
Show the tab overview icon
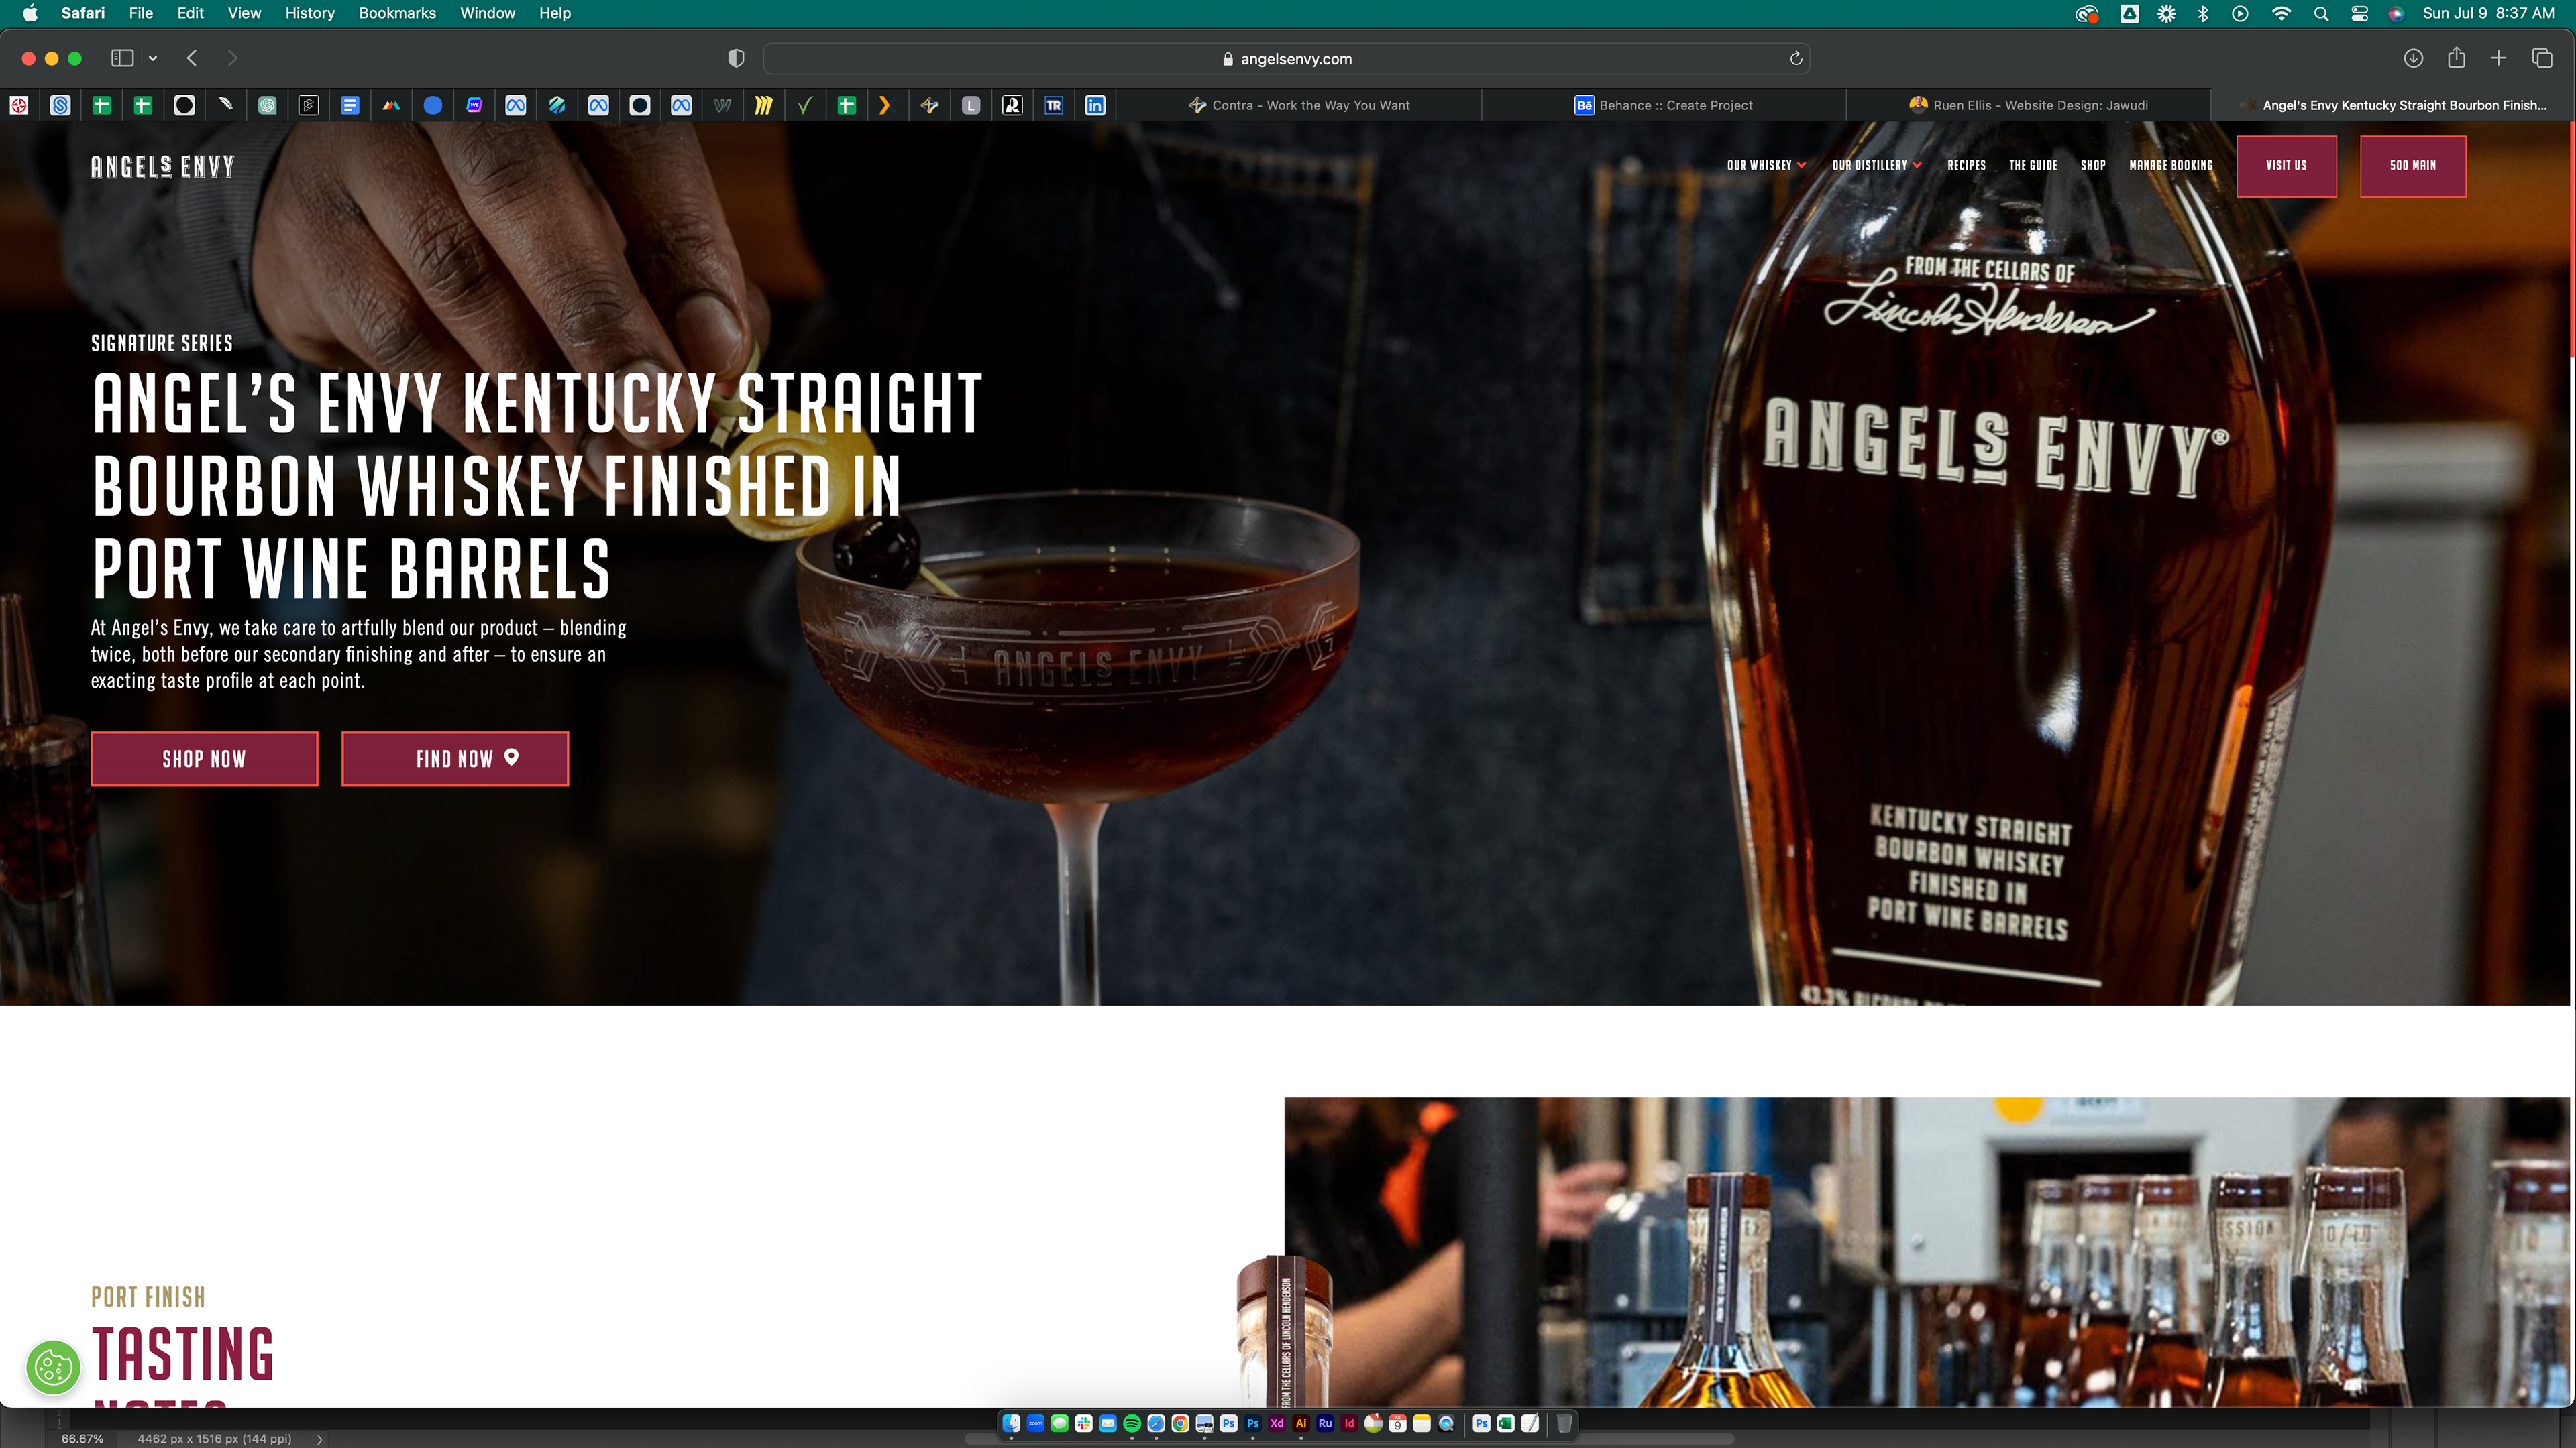click(x=2542, y=58)
